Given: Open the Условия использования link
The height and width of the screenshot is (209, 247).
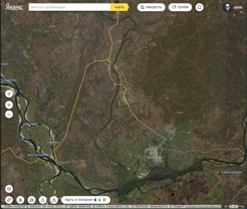Looking at the screenshot, I should pyautogui.click(x=203, y=206).
